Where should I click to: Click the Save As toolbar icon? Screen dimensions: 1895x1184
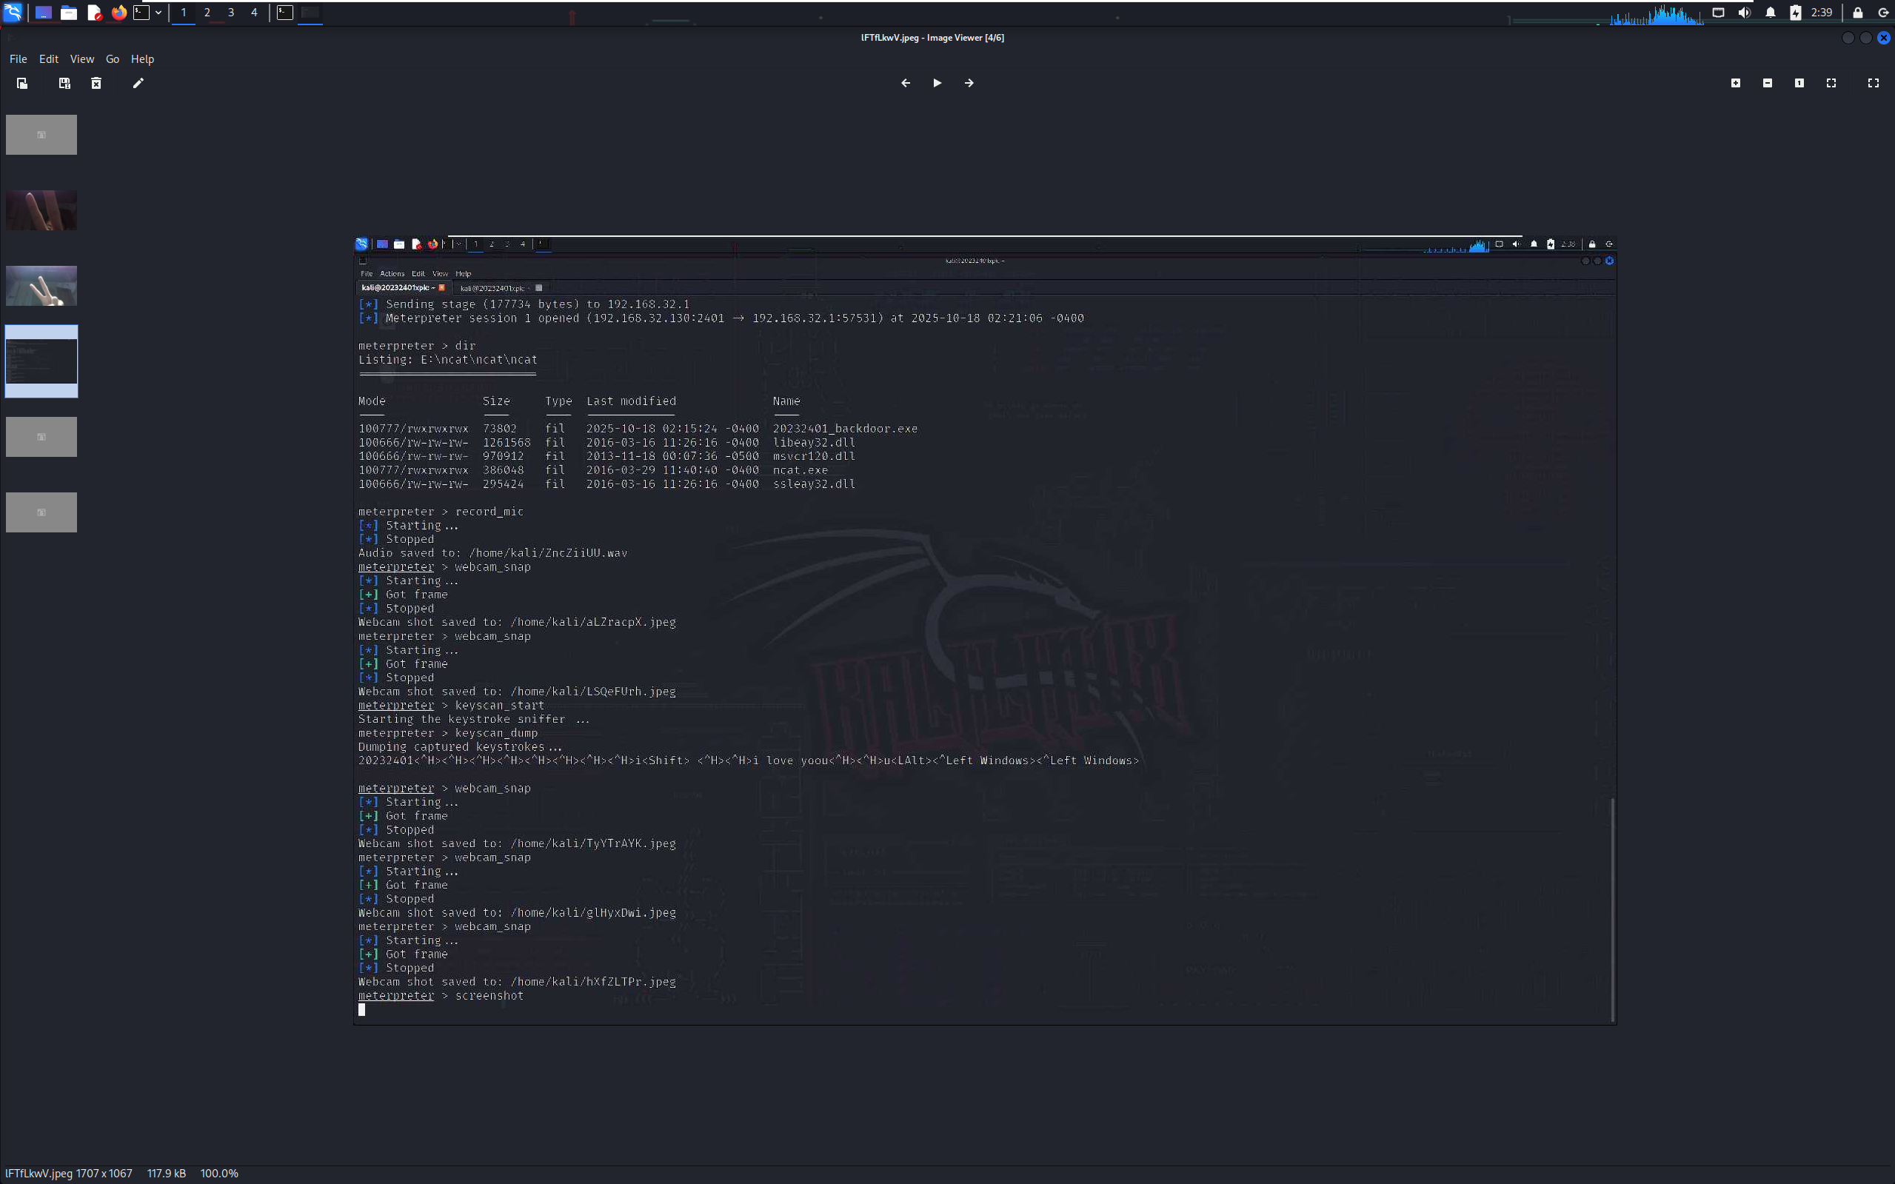point(64,83)
